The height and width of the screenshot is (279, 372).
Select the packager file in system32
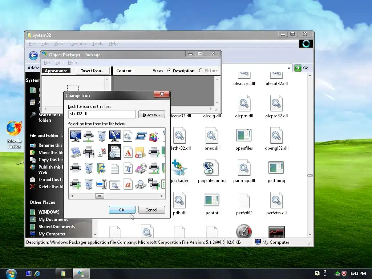[179, 171]
